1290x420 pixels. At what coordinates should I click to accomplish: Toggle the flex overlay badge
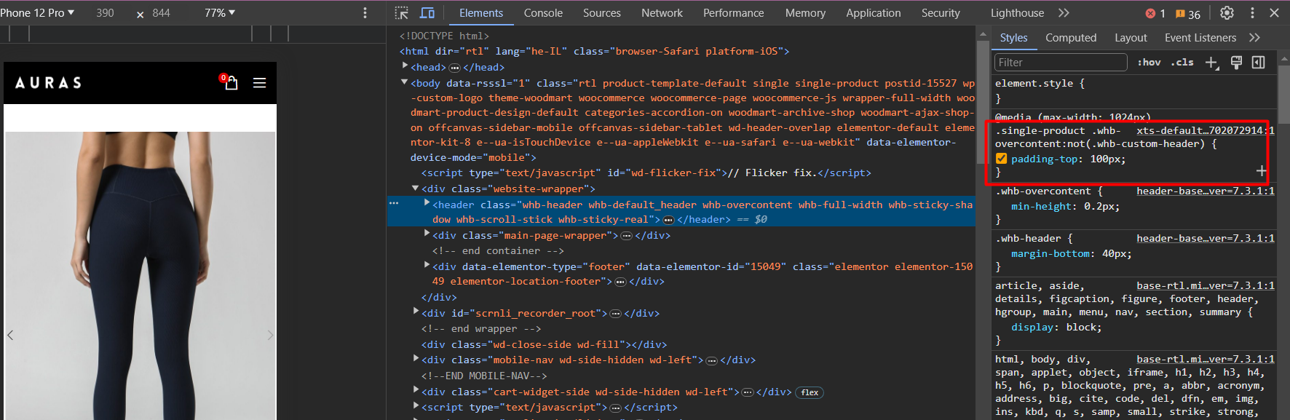[810, 392]
